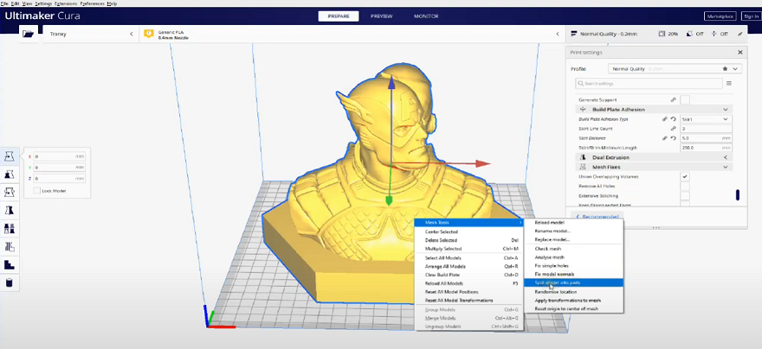Image resolution: width=762 pixels, height=349 pixels.
Task: Switch back to Recommended settings
Action: [x=597, y=217]
